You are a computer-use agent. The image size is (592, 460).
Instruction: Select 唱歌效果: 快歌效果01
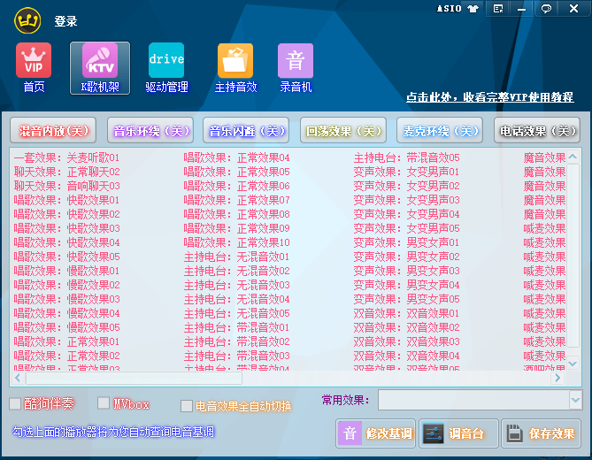pos(66,200)
